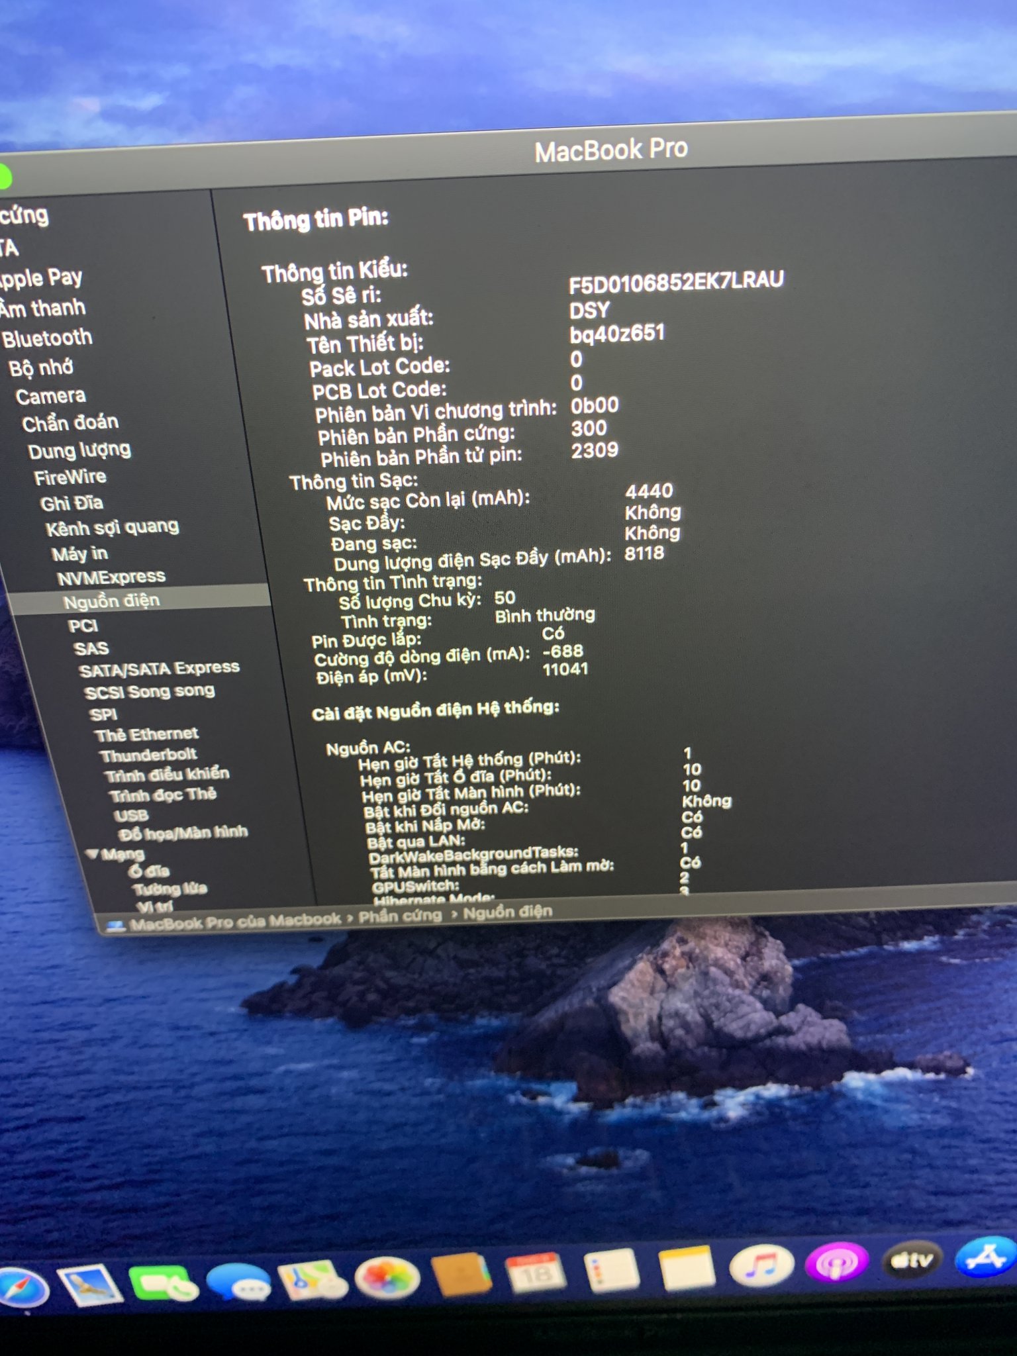Select NVMExpress in the sidebar
Viewport: 1017px width, 1356px height.
pyautogui.click(x=111, y=577)
